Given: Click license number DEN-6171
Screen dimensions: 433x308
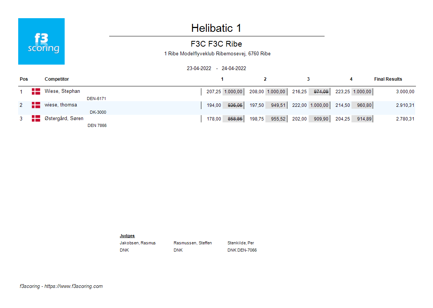Looking at the screenshot, I should coord(96,98).
